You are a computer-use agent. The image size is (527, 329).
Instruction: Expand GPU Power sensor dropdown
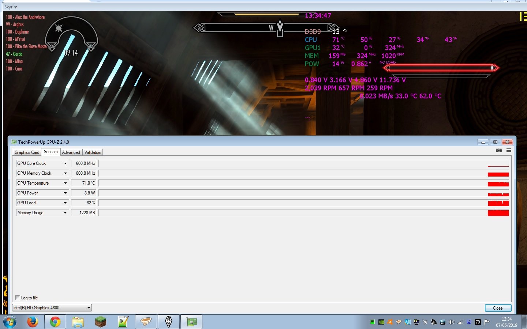pyautogui.click(x=66, y=193)
